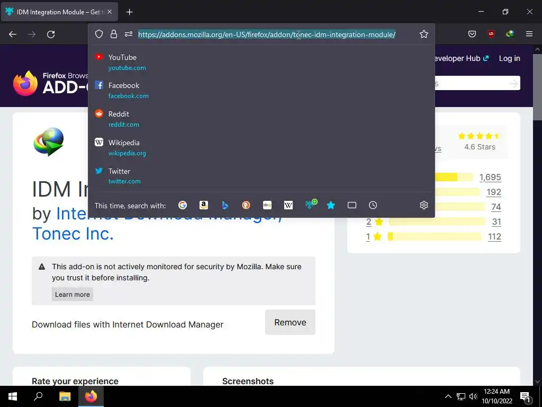Add the Firefox Add-ons search engine

coord(310,205)
